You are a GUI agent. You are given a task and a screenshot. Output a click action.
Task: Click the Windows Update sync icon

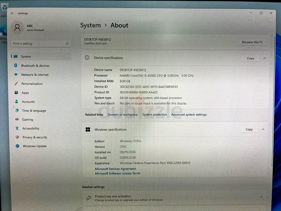(17, 146)
